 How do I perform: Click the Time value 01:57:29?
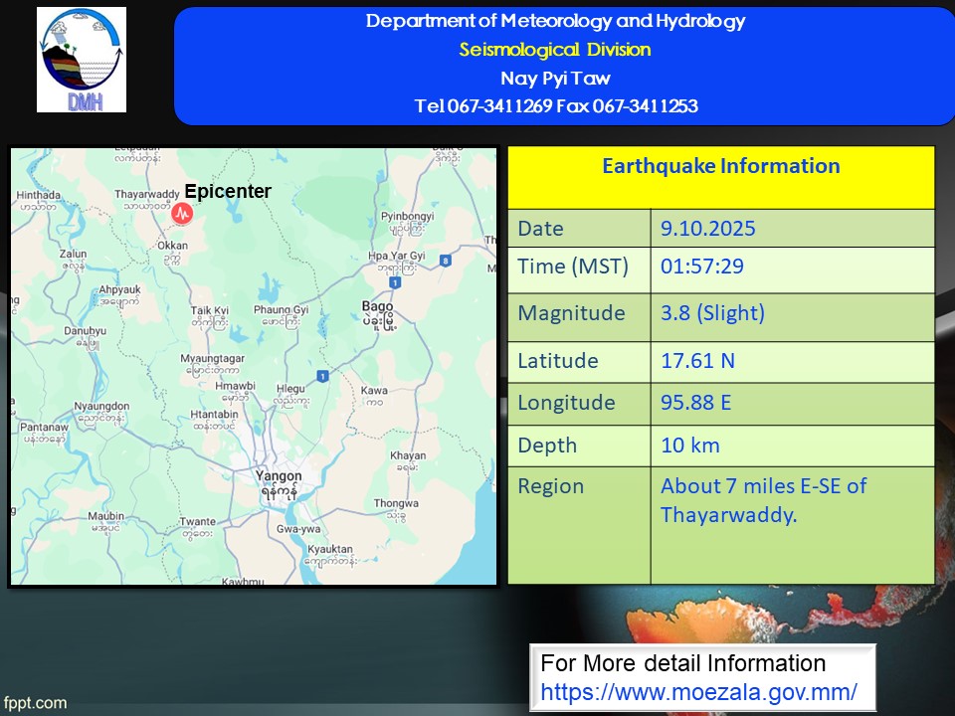[x=702, y=267]
